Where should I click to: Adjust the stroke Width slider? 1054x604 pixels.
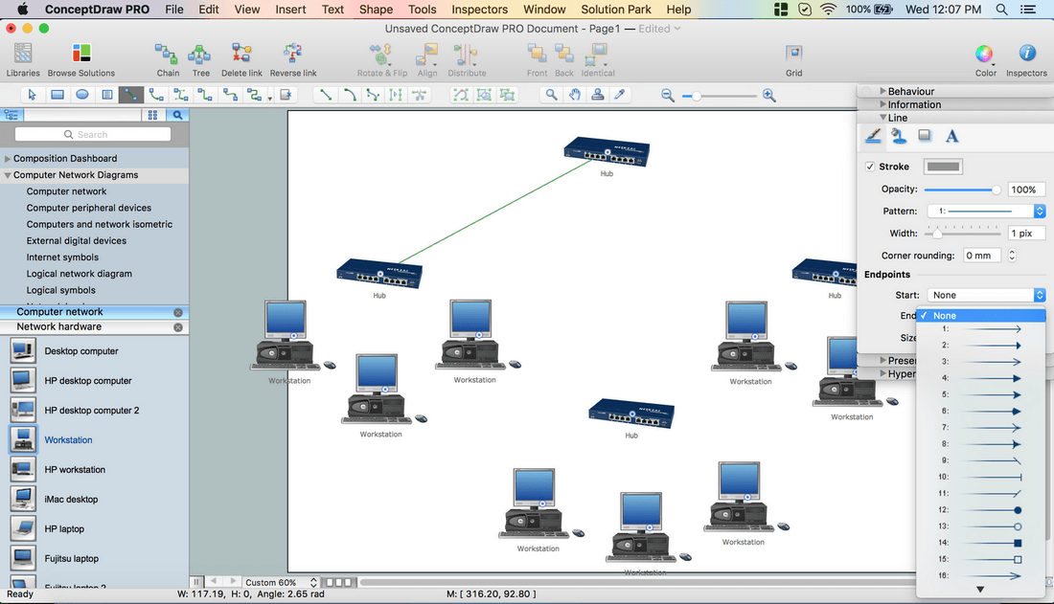point(963,234)
